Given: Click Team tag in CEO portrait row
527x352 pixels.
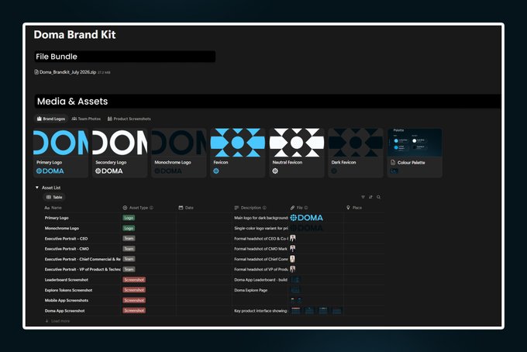Looking at the screenshot, I should pyautogui.click(x=129, y=238).
